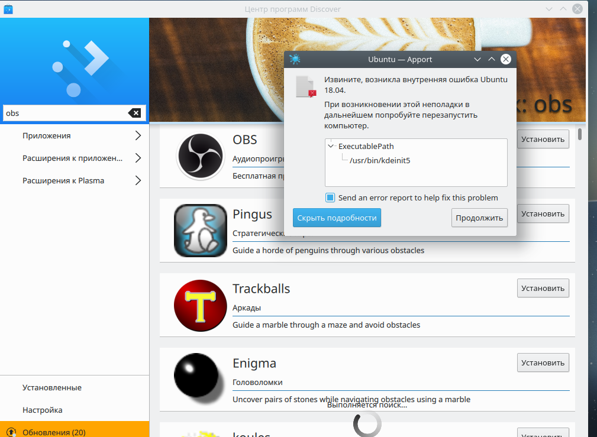This screenshot has height=437, width=597.
Task: Minimize Discover window via title bar chevron
Action: coord(548,9)
